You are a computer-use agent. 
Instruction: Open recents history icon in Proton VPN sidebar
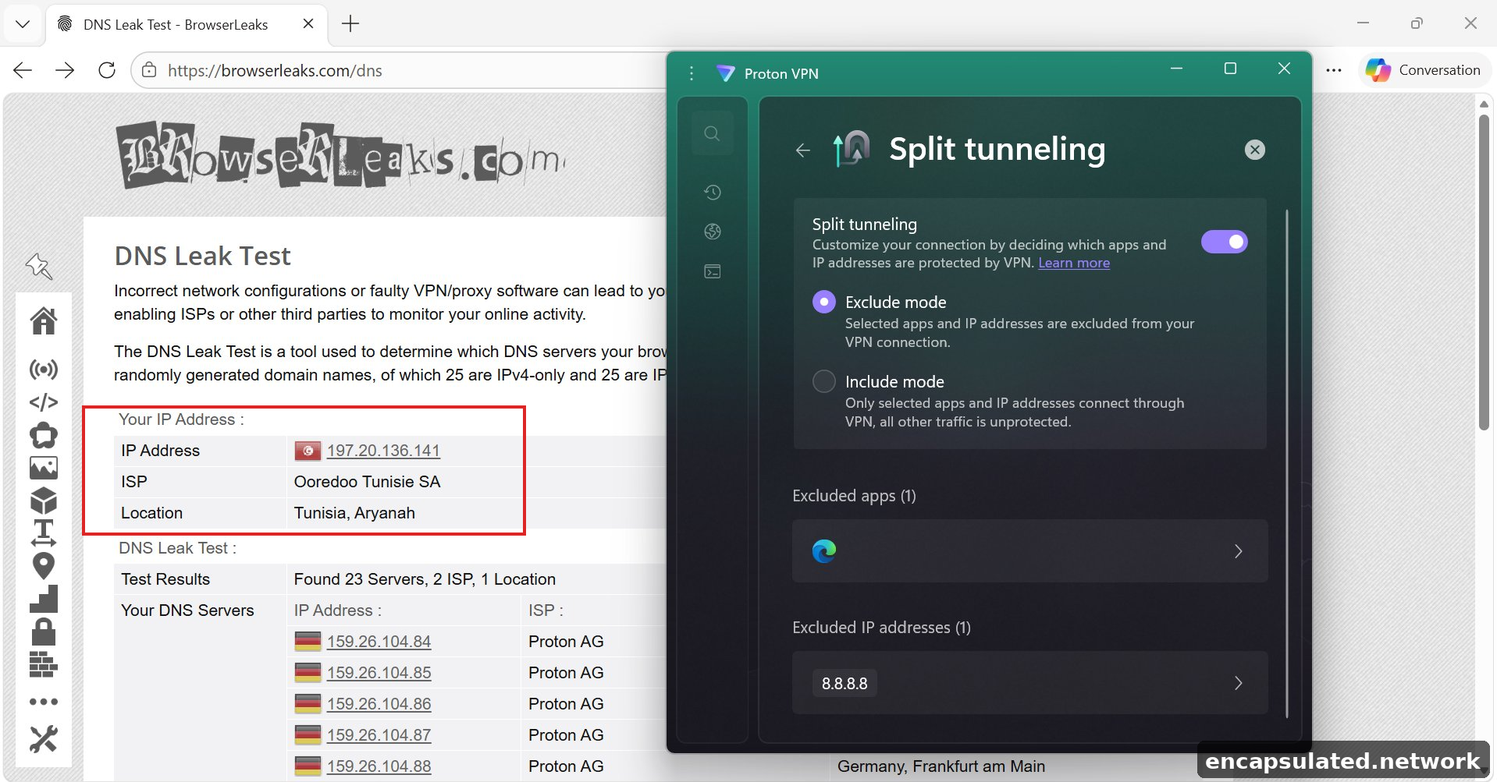(712, 193)
